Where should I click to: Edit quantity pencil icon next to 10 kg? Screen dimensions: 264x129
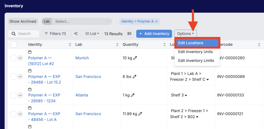click(135, 58)
